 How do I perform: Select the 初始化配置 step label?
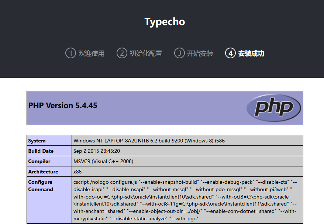pyautogui.click(x=146, y=54)
